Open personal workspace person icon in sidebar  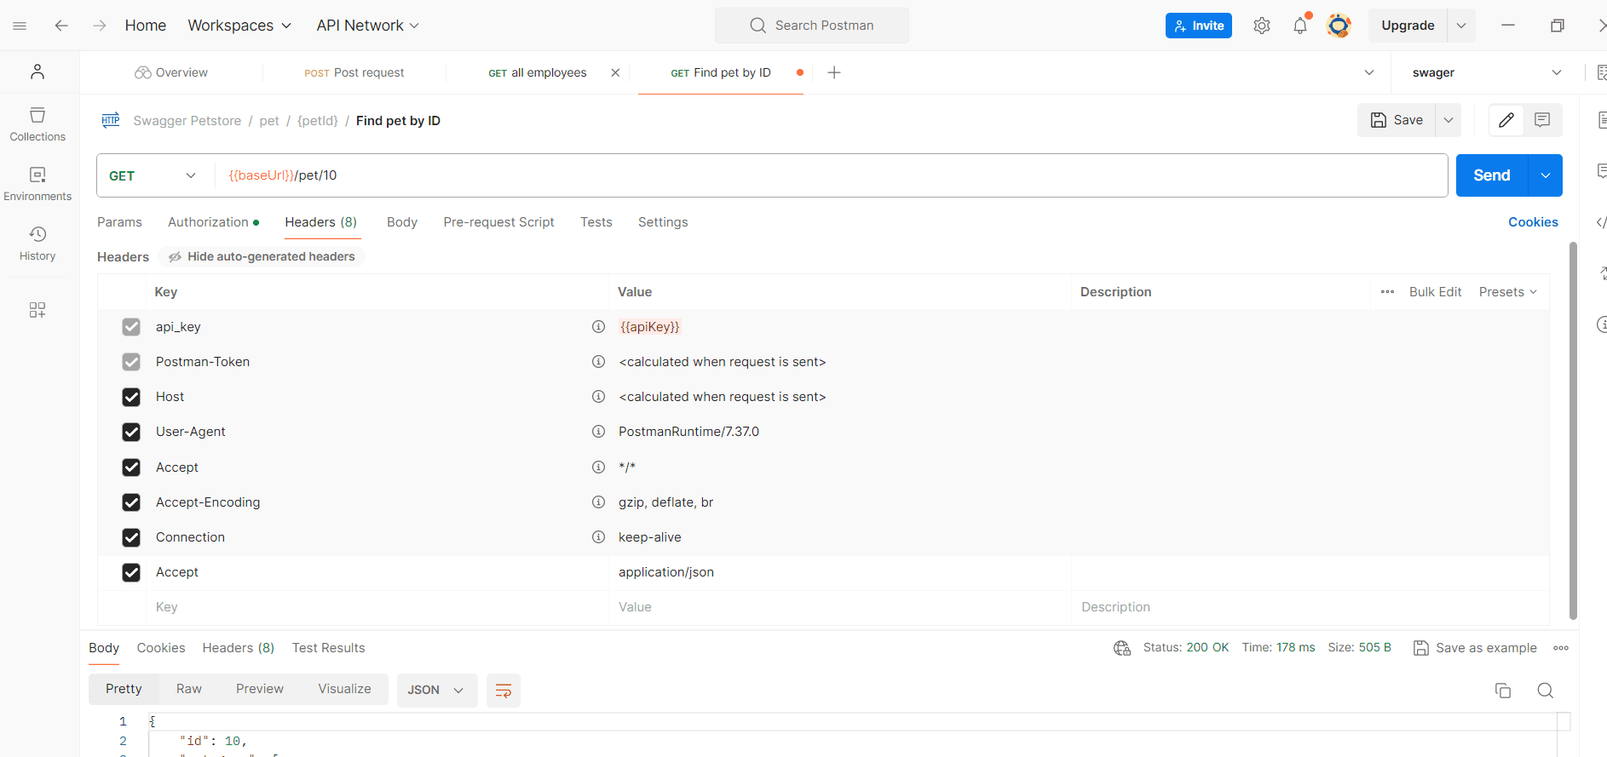37,72
